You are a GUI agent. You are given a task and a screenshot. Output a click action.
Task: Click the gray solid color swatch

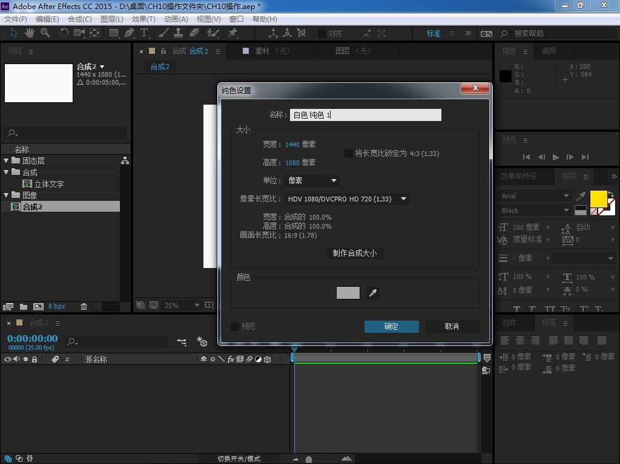pos(348,293)
